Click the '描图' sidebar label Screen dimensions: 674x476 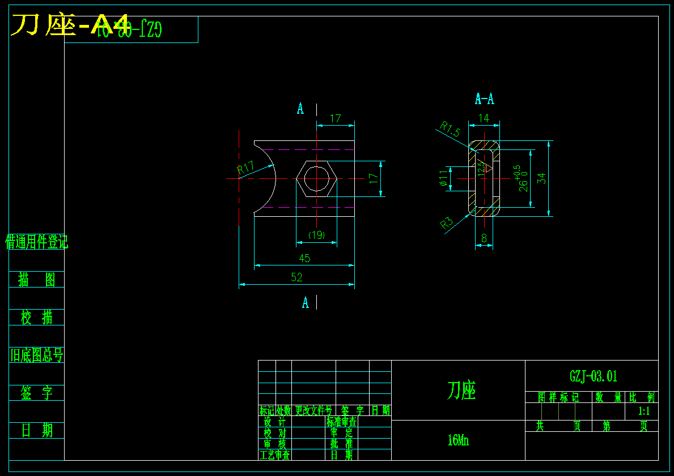(x=36, y=280)
